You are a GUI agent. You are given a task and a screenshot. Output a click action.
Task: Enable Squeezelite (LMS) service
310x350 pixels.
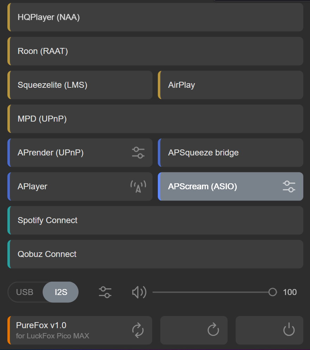pyautogui.click(x=80, y=85)
